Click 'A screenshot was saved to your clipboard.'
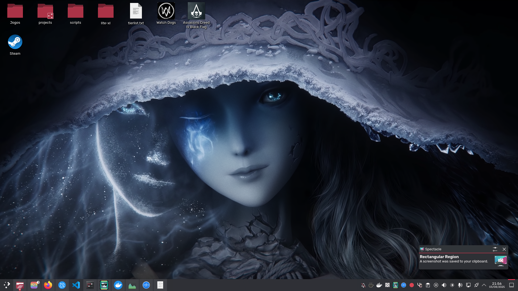Image resolution: width=518 pixels, height=291 pixels. point(454,261)
